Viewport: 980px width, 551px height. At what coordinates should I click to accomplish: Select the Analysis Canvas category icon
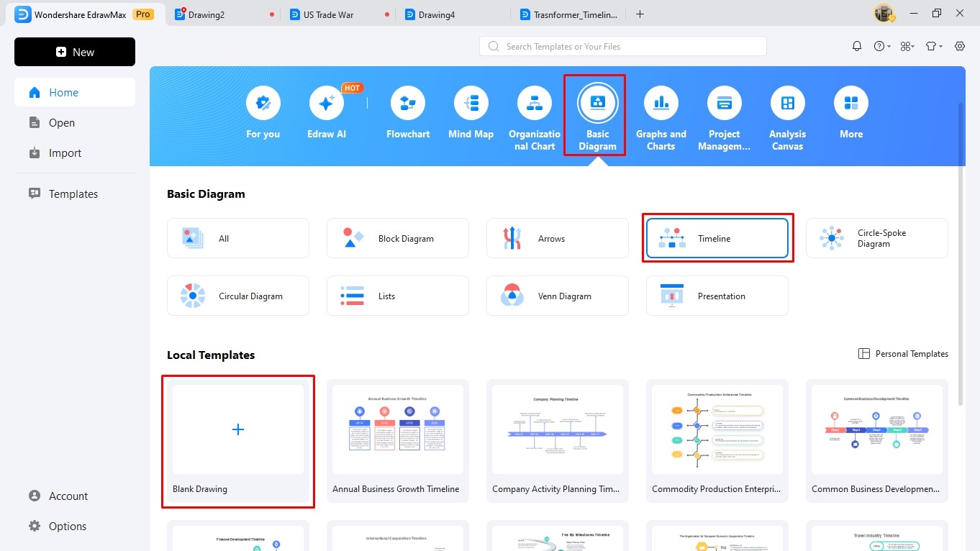pos(788,104)
